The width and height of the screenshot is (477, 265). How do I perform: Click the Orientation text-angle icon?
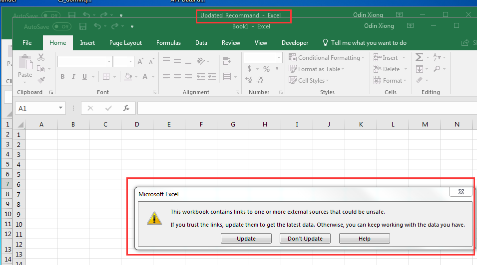(201, 61)
